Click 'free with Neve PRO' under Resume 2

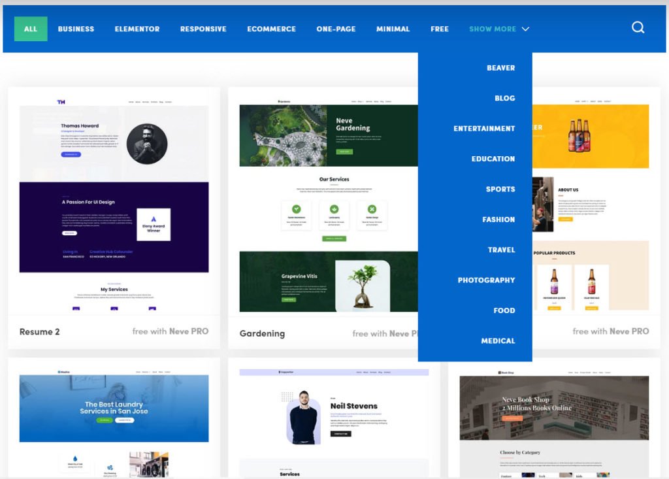point(171,331)
